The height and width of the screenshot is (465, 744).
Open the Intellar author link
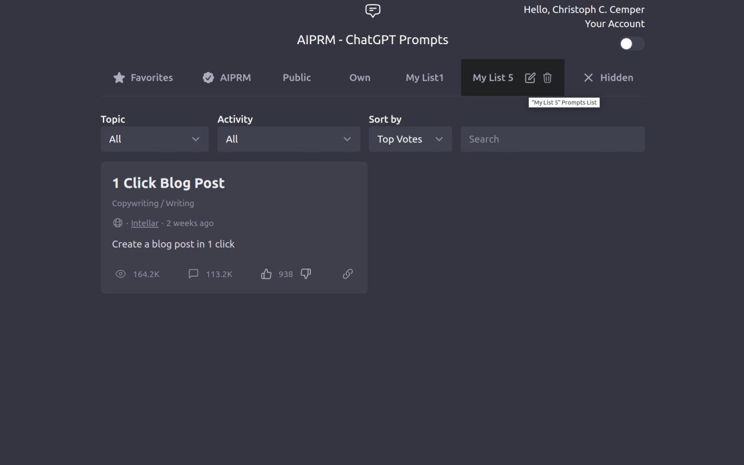click(145, 223)
